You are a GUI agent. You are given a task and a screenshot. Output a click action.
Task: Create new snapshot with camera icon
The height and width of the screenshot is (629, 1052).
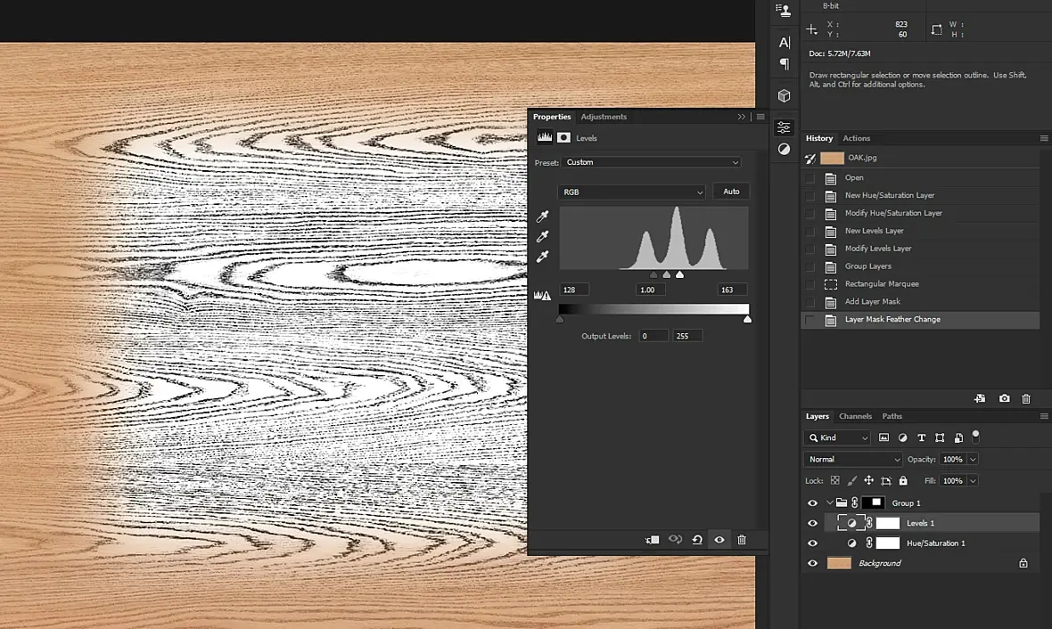pos(1005,398)
